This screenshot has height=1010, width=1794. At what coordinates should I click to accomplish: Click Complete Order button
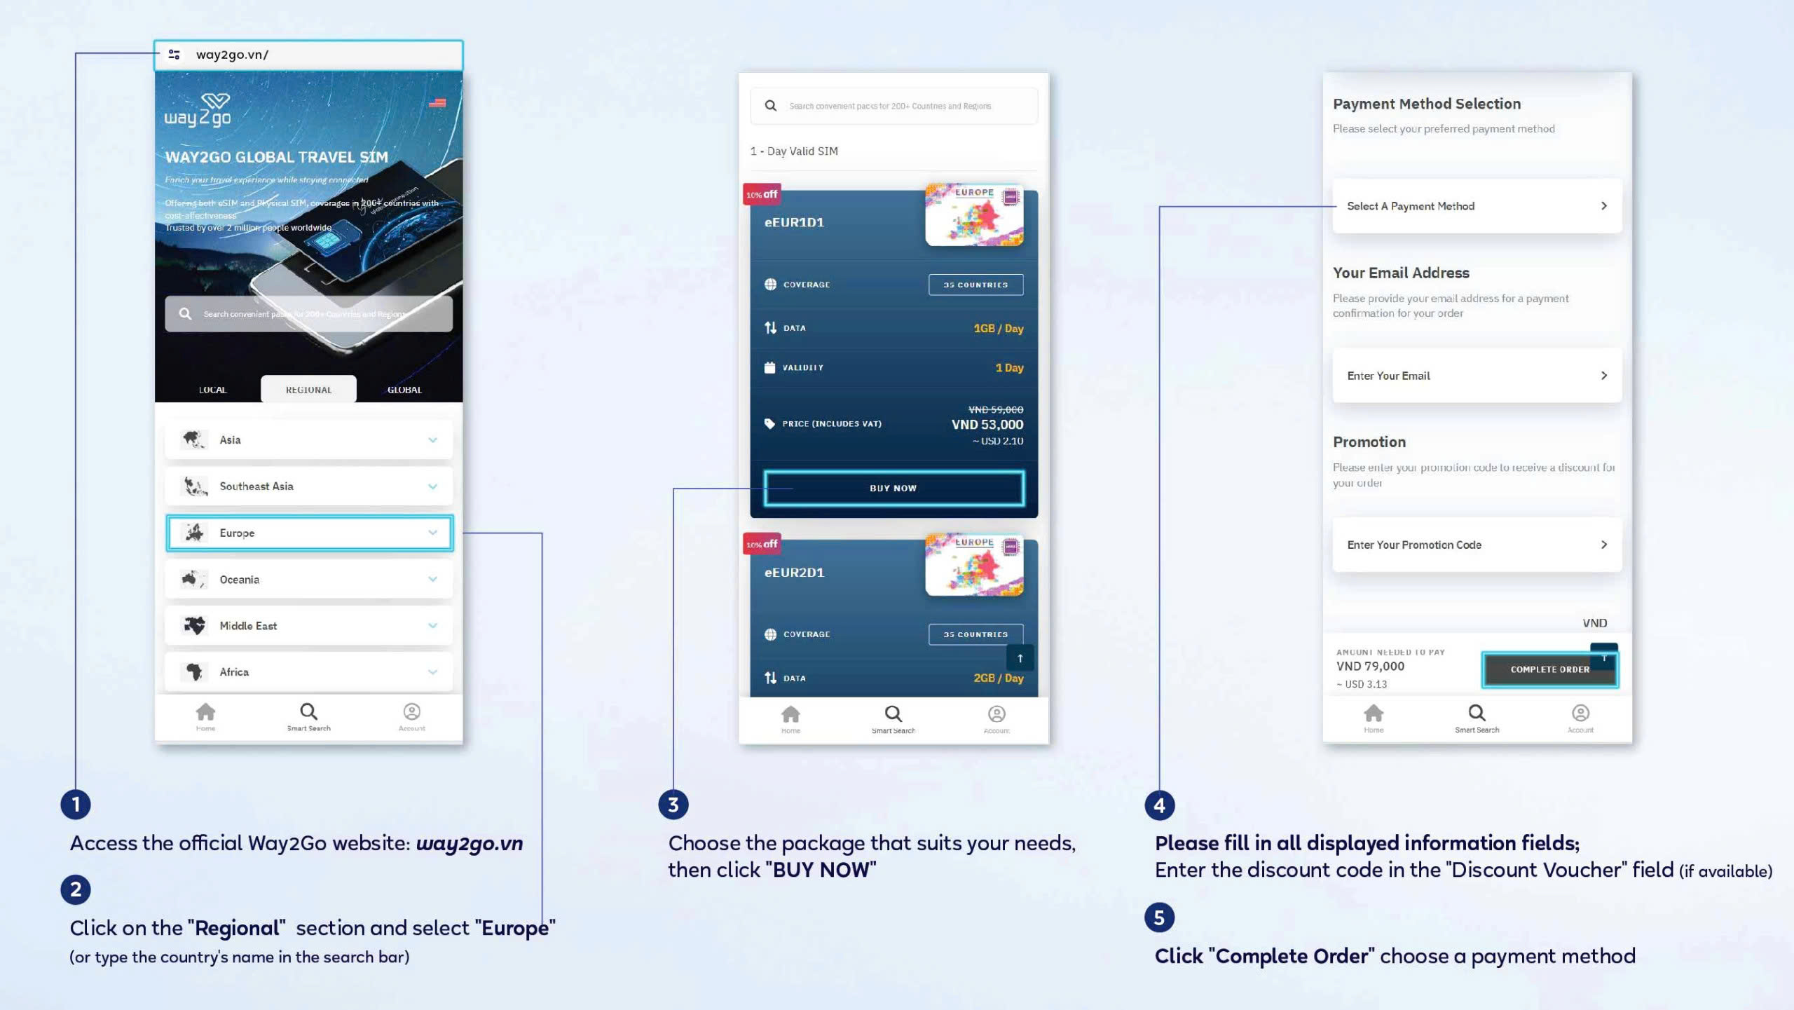pos(1549,667)
